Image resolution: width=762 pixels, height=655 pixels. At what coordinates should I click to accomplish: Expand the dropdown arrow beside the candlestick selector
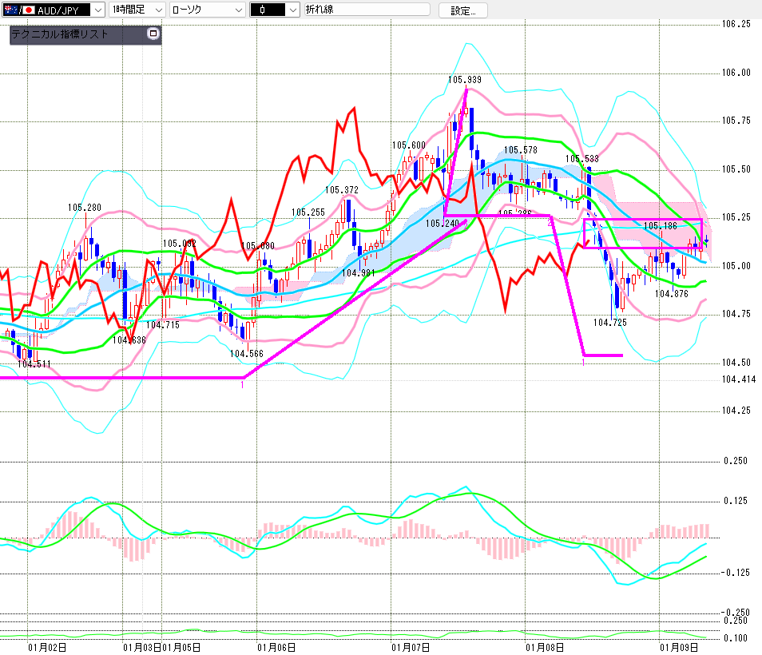tap(292, 10)
